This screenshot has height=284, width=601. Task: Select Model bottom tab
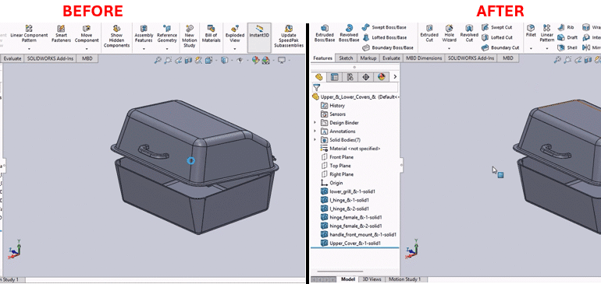[x=348, y=279]
